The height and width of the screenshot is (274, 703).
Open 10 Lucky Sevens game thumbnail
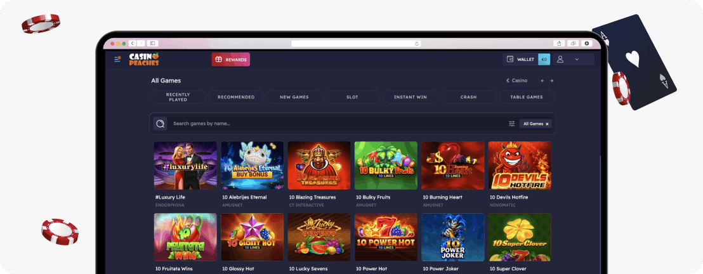[x=319, y=237]
